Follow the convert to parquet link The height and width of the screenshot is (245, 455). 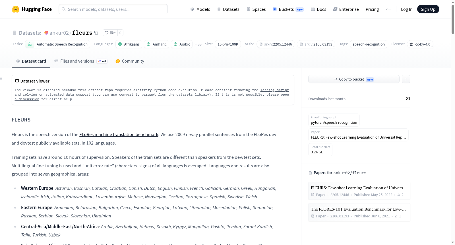138,94
